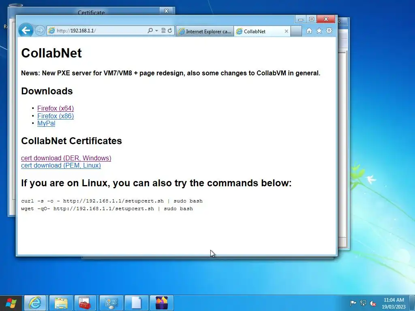Image resolution: width=415 pixels, height=311 pixels.
Task: Click the search magnifier in address bar
Action: coord(150,31)
